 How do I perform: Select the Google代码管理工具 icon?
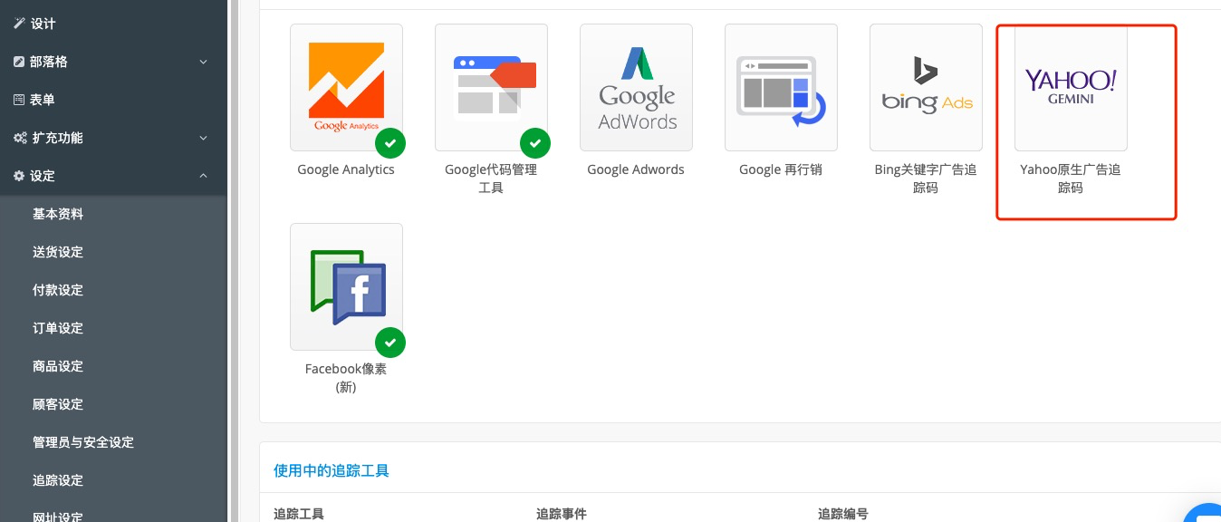coord(491,87)
